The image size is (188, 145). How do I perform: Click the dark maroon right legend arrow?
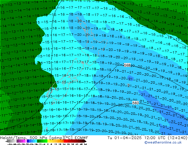tap(85, 141)
